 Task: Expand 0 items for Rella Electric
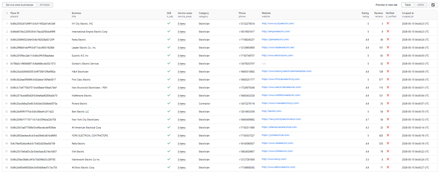182,144
